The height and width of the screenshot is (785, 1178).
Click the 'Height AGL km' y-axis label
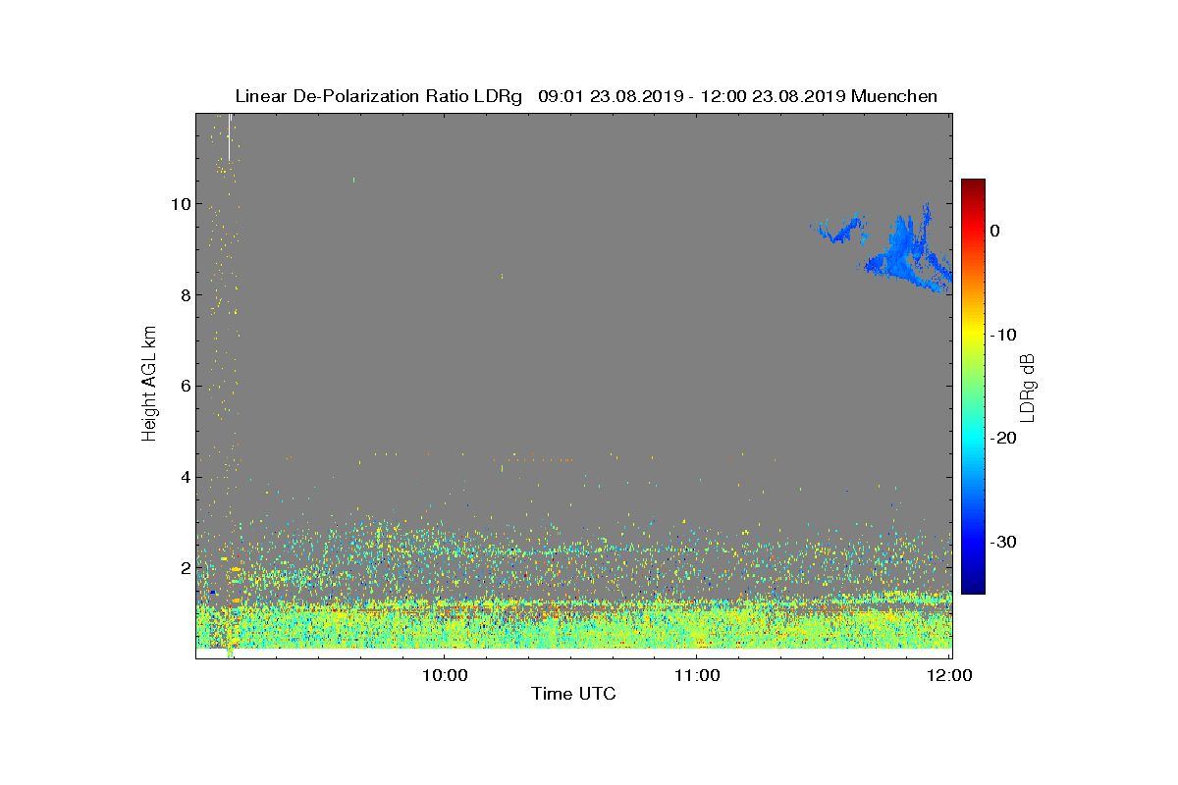tap(149, 386)
